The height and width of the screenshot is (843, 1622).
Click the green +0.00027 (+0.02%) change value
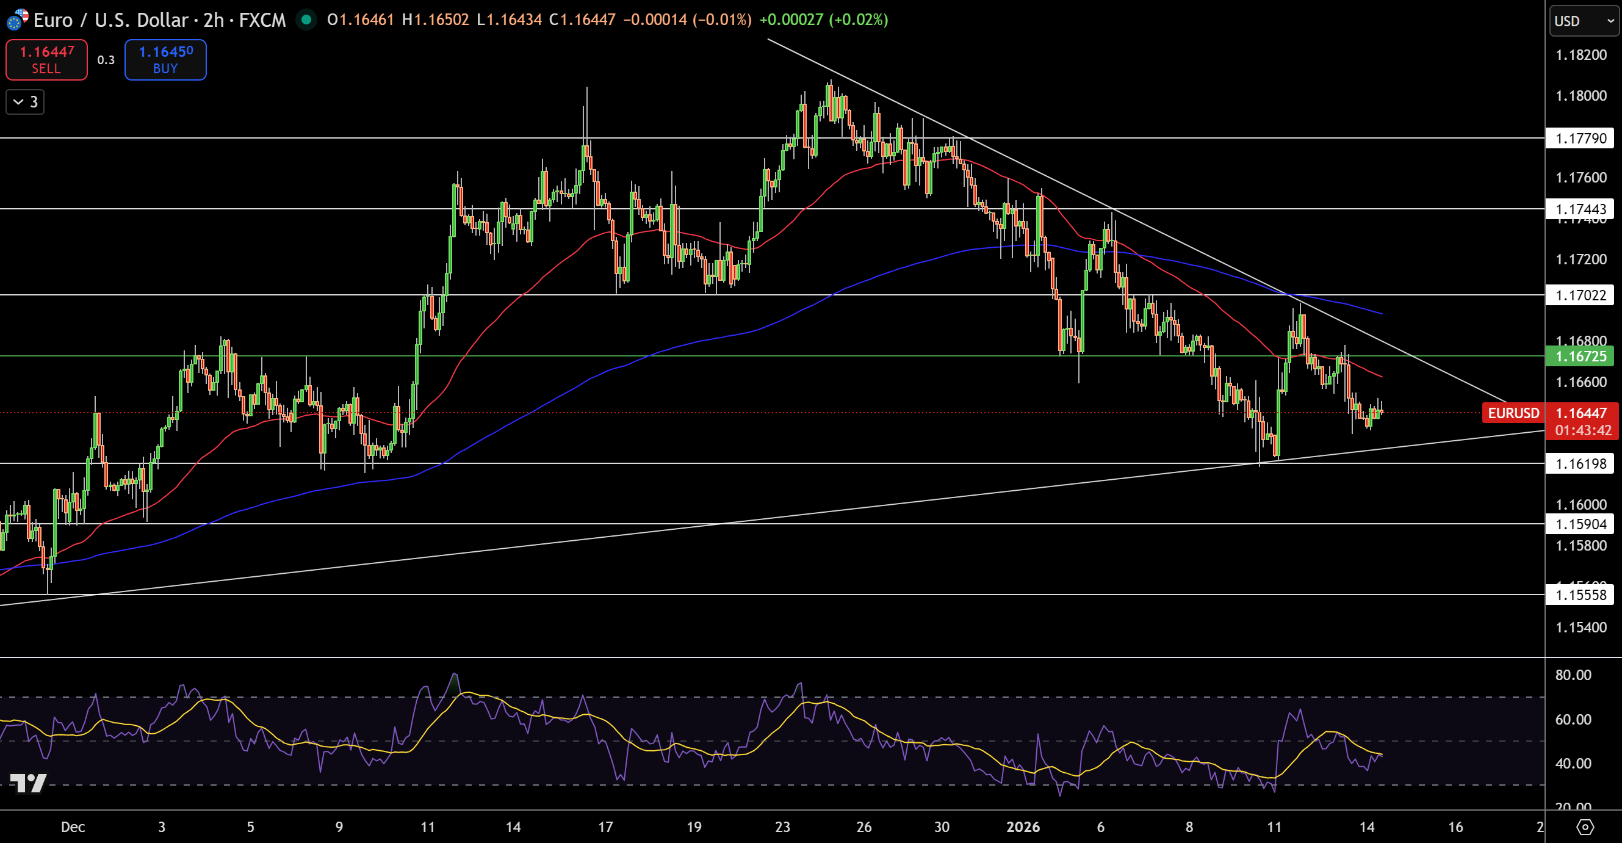[824, 20]
